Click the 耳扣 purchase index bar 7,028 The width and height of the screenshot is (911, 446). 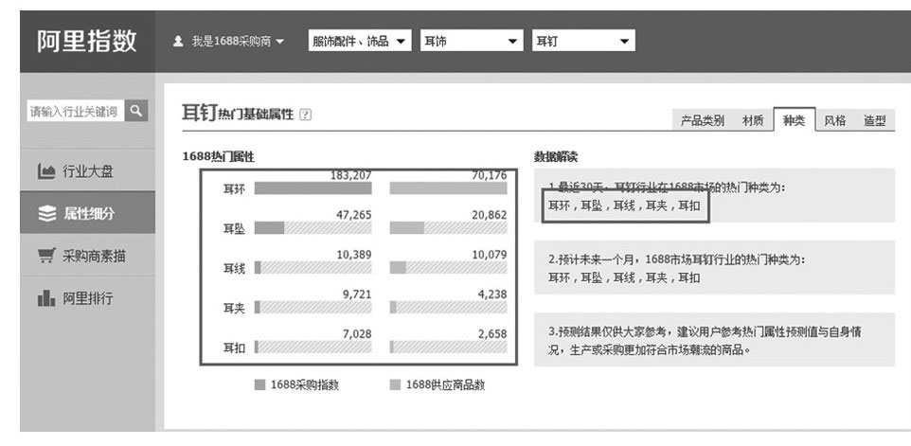click(x=313, y=347)
